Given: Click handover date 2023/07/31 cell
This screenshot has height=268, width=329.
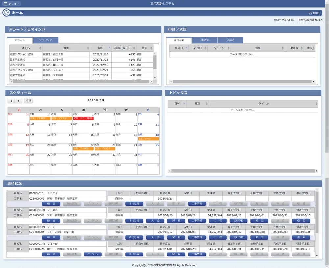Looking at the screenshot, I should [303, 232].
